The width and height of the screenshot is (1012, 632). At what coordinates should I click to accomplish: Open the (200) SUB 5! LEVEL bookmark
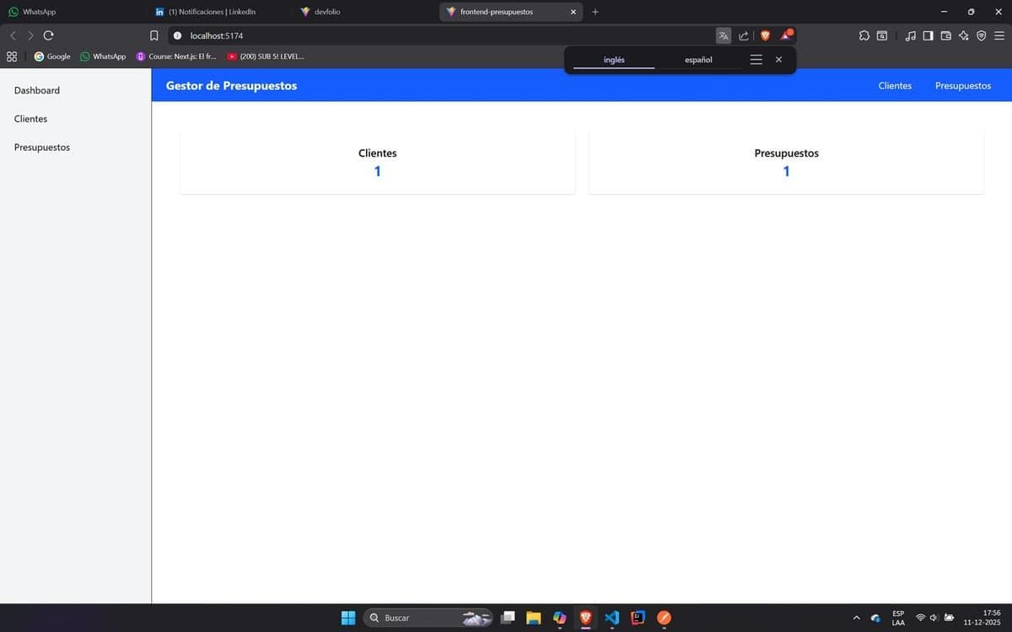pos(266,56)
